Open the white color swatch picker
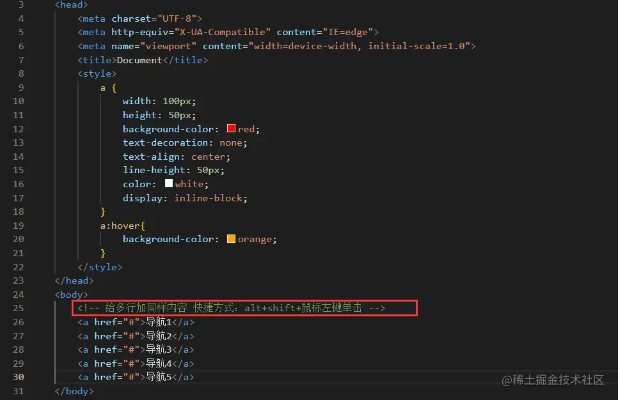The width and height of the screenshot is (618, 400). [169, 183]
